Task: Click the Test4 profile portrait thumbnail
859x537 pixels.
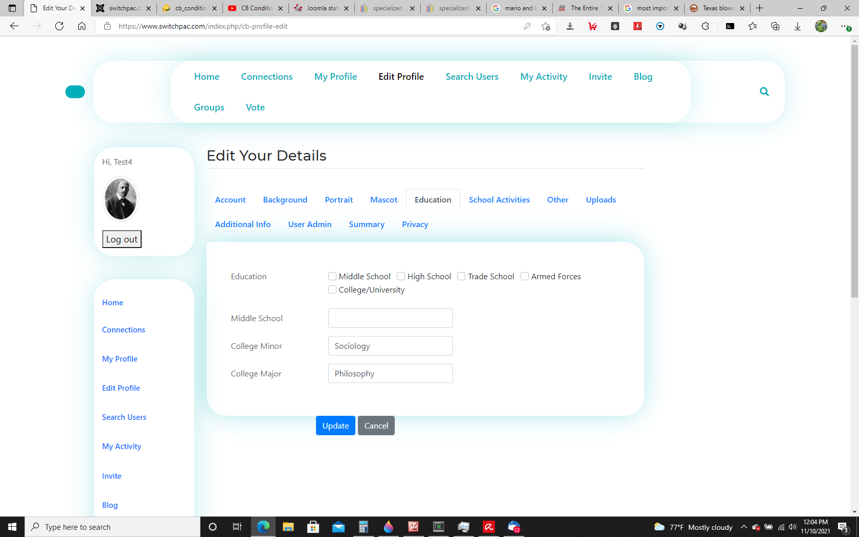Action: 121,199
